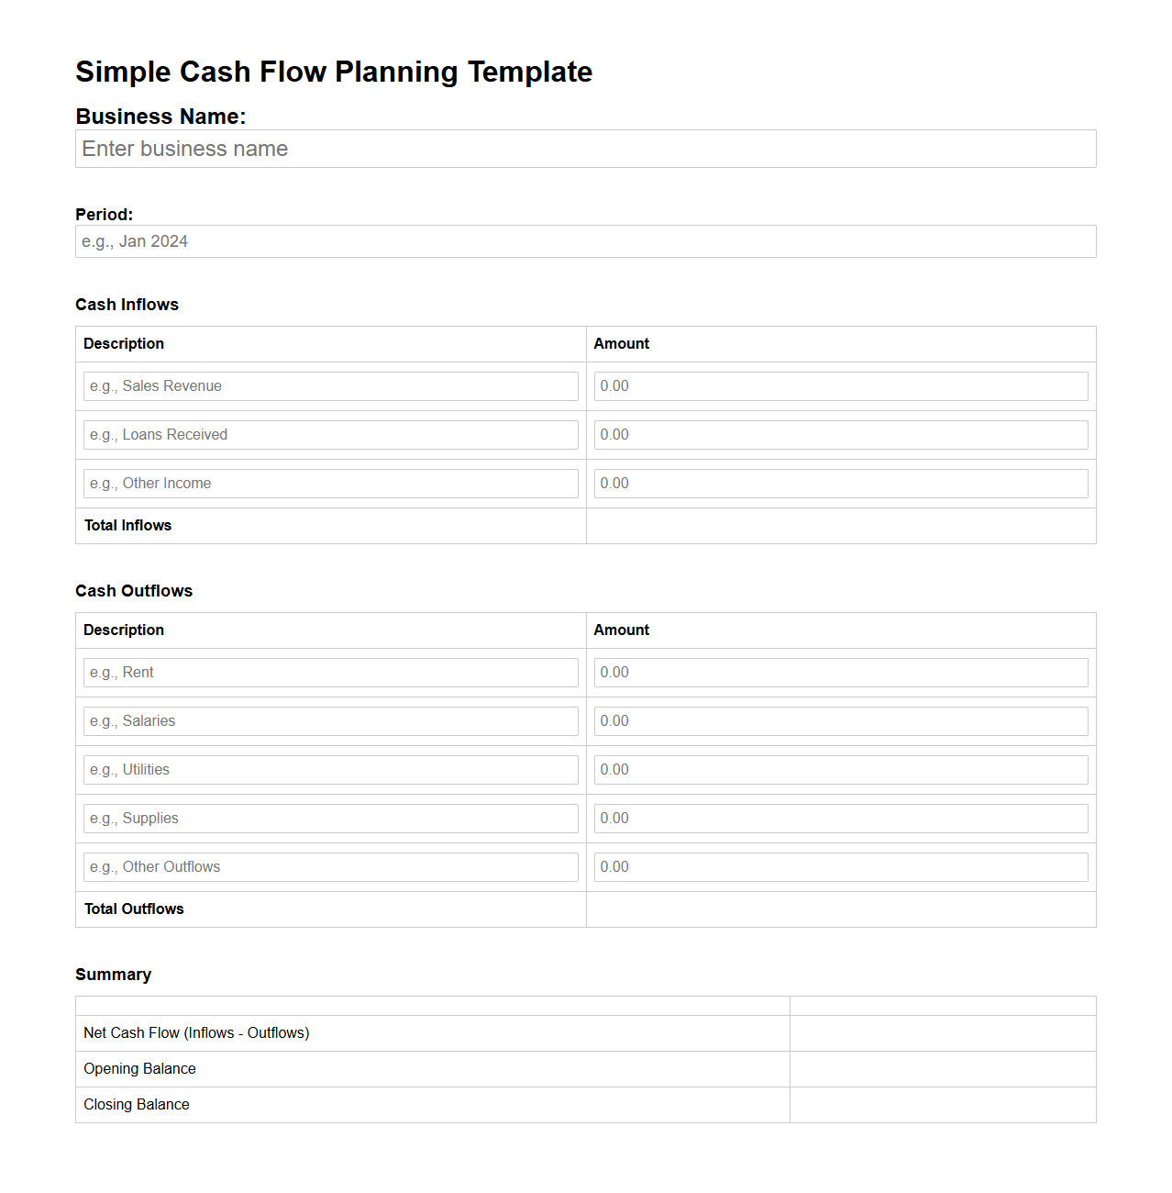Select the Rent description field under Cash Outflows
This screenshot has width=1172, height=1193.
330,672
